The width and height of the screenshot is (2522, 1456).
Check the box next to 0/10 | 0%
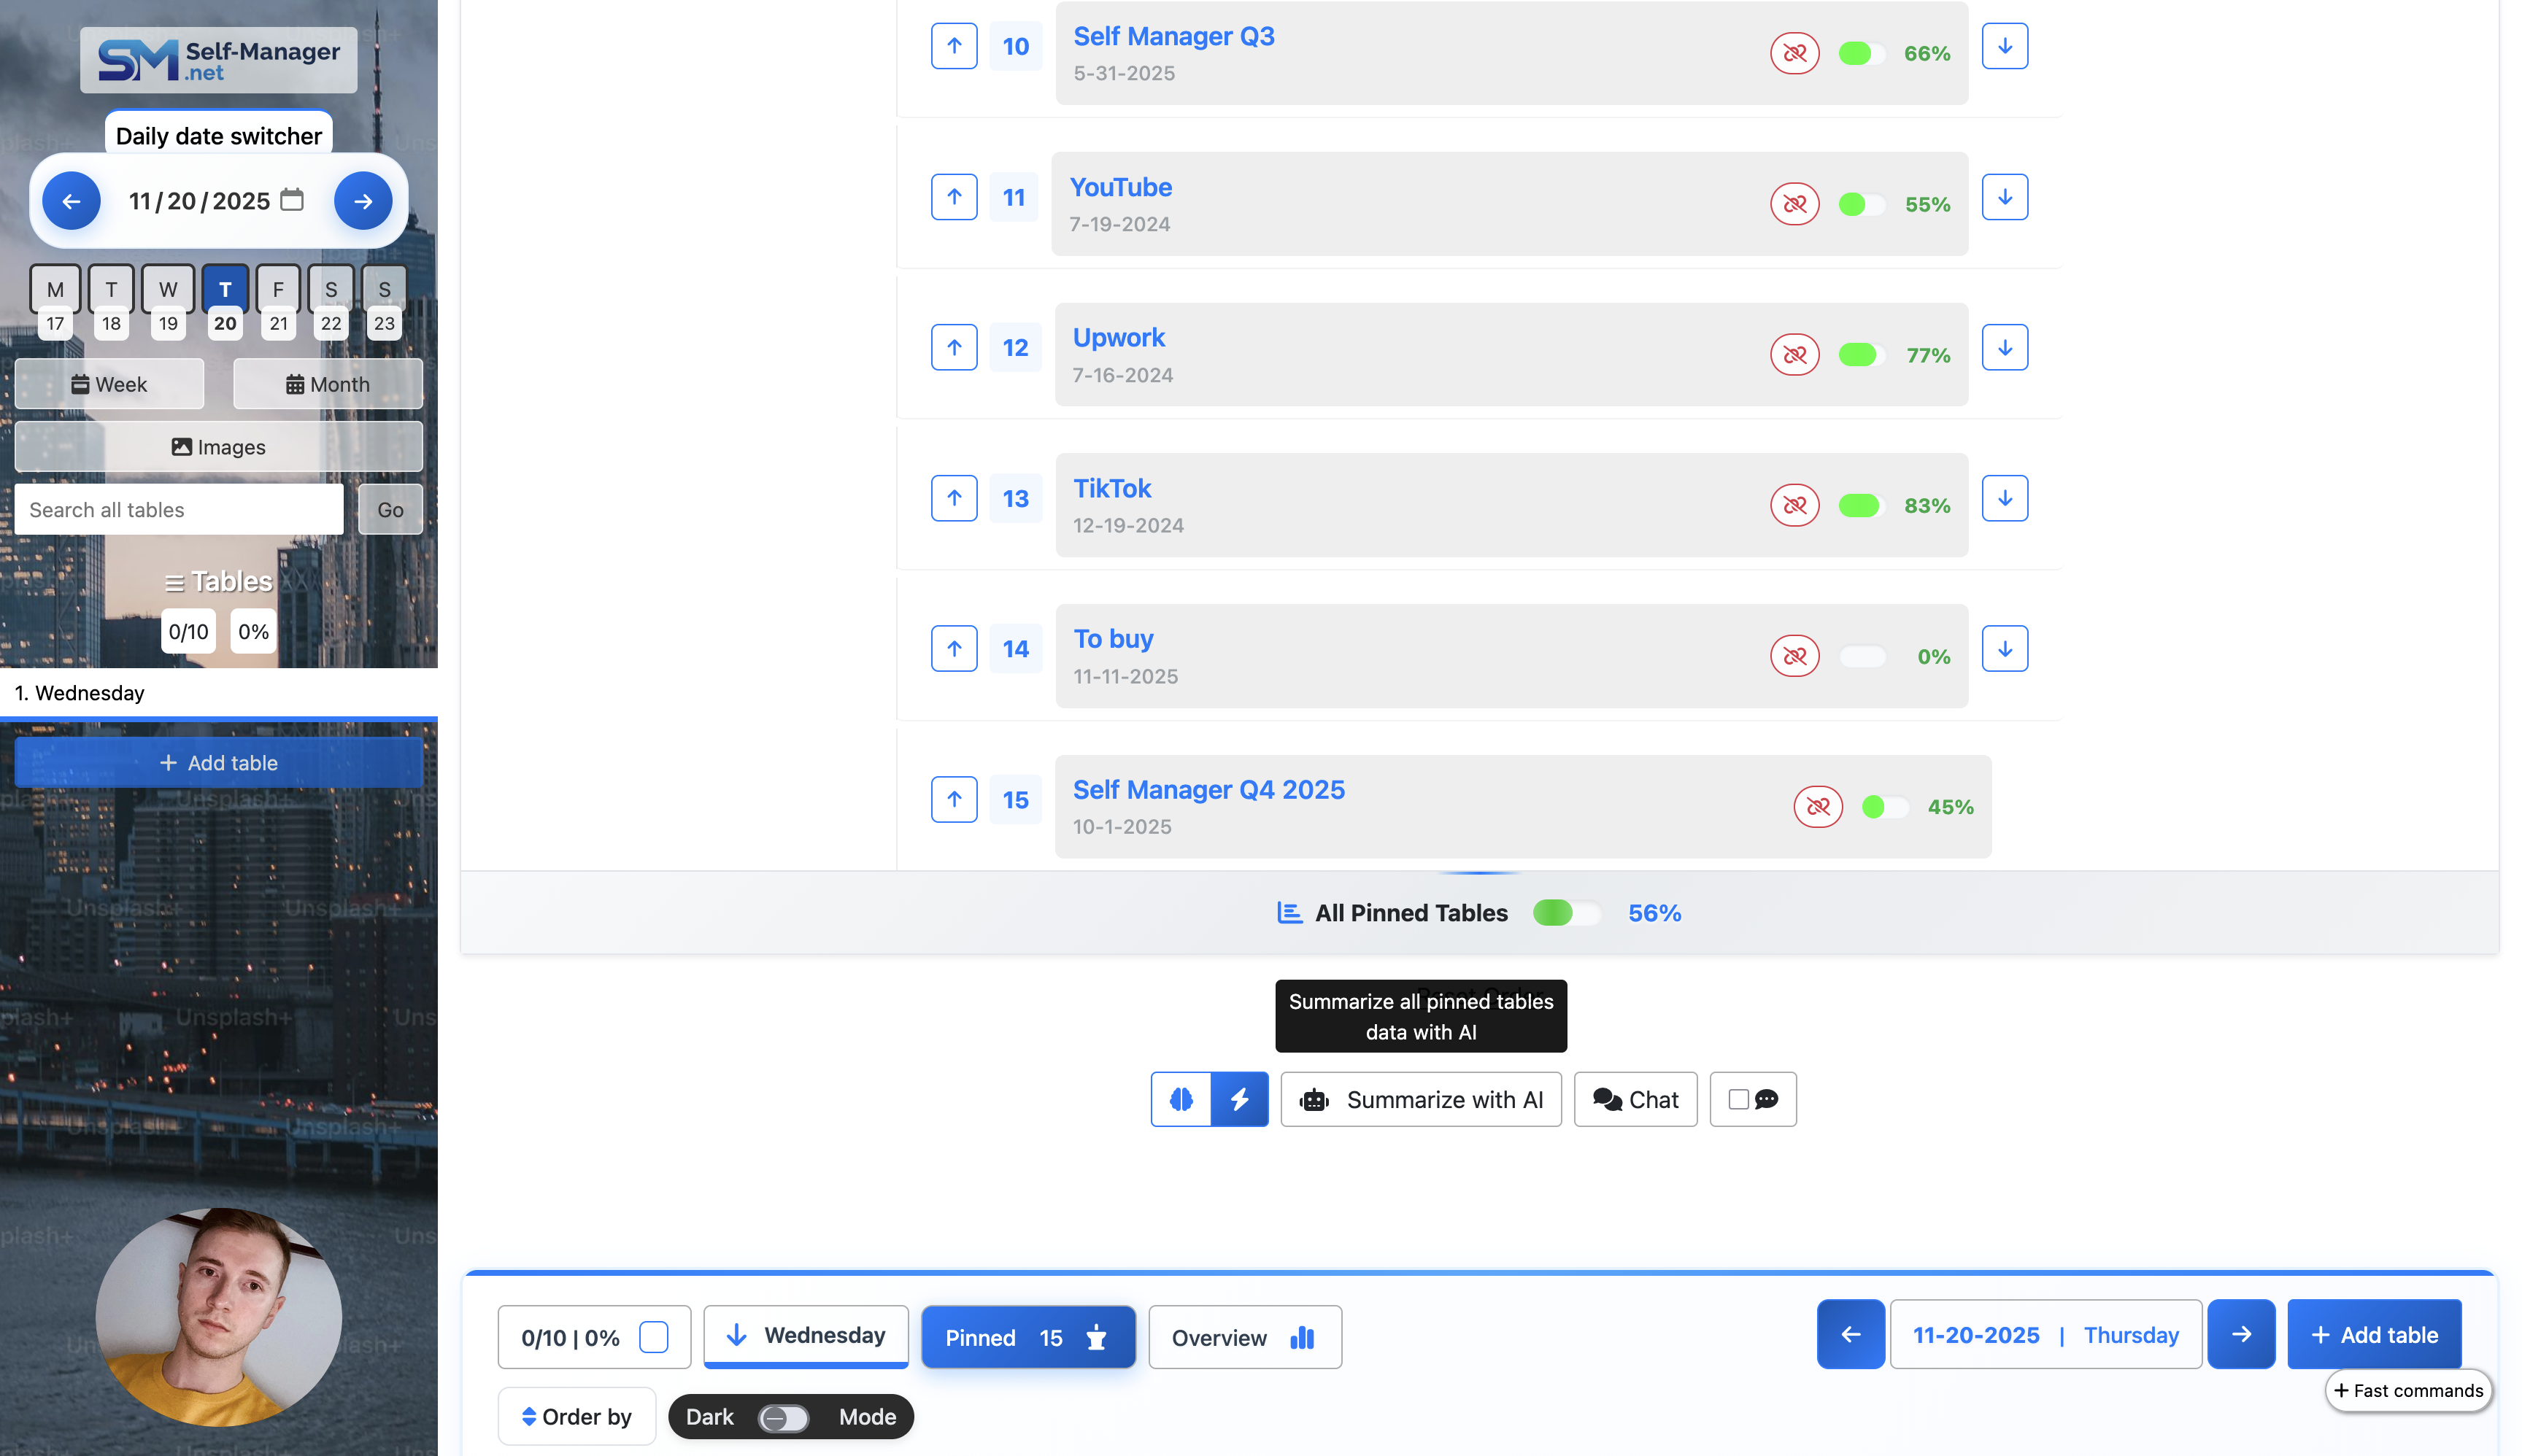click(x=653, y=1337)
